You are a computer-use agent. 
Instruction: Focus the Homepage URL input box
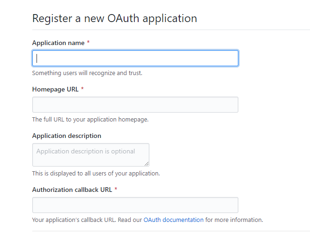135,105
